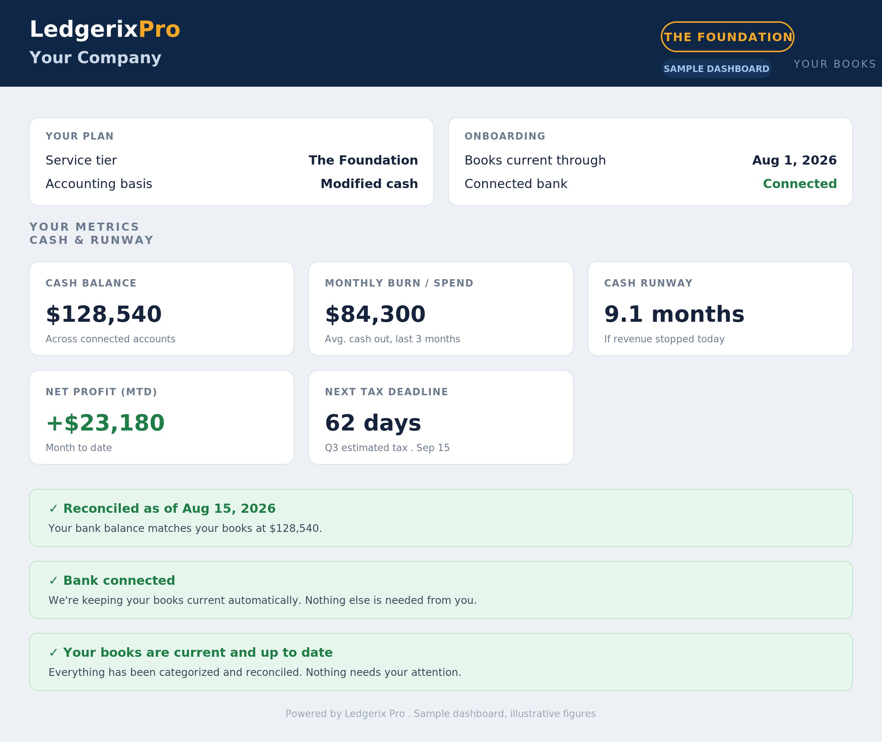Click the 'Modified cash' value
This screenshot has width=882, height=742.
369,184
